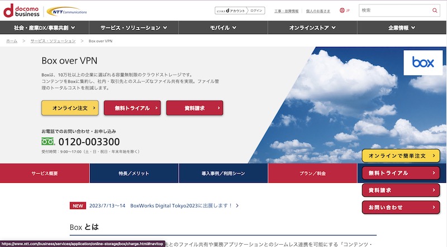Click the docomo business logo
This screenshot has width=447, height=247.
point(21,11)
